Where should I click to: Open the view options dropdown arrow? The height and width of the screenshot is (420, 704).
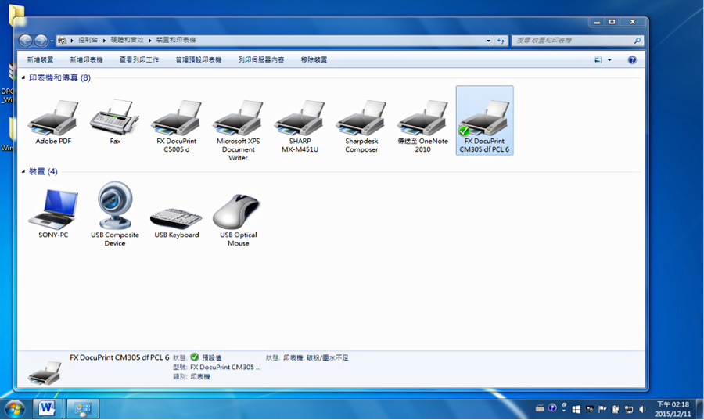click(609, 59)
